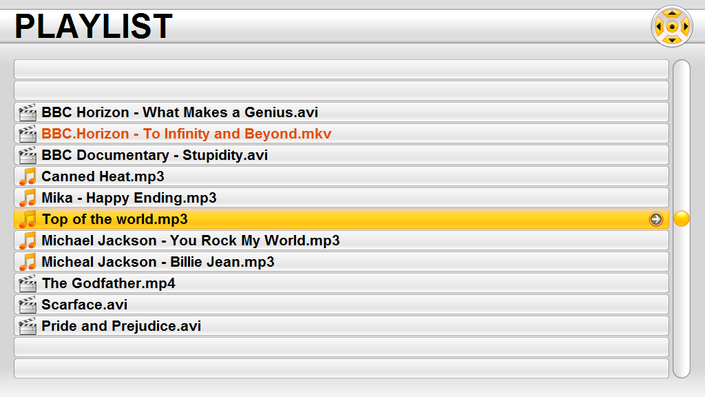Click the empty first playlist row
Image resolution: width=705 pixels, height=397 pixels.
[341, 70]
